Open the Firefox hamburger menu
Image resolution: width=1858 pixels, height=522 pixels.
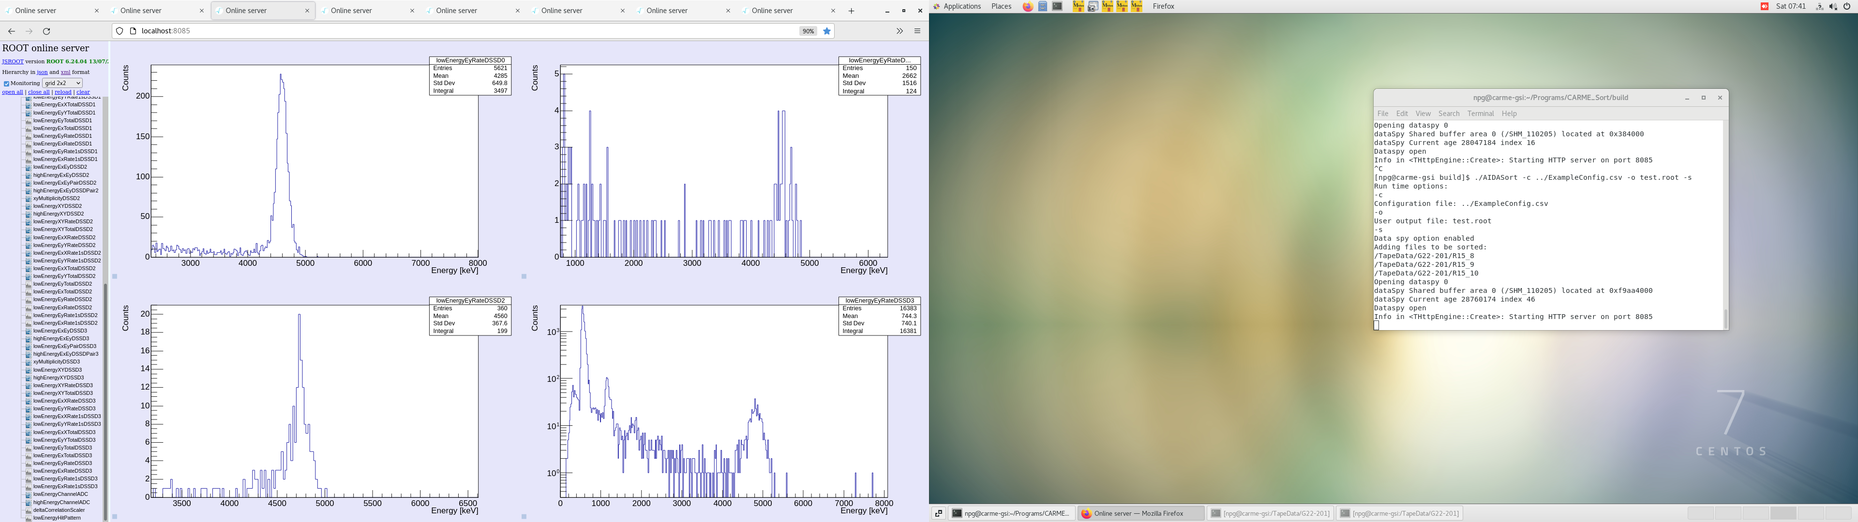coord(917,31)
